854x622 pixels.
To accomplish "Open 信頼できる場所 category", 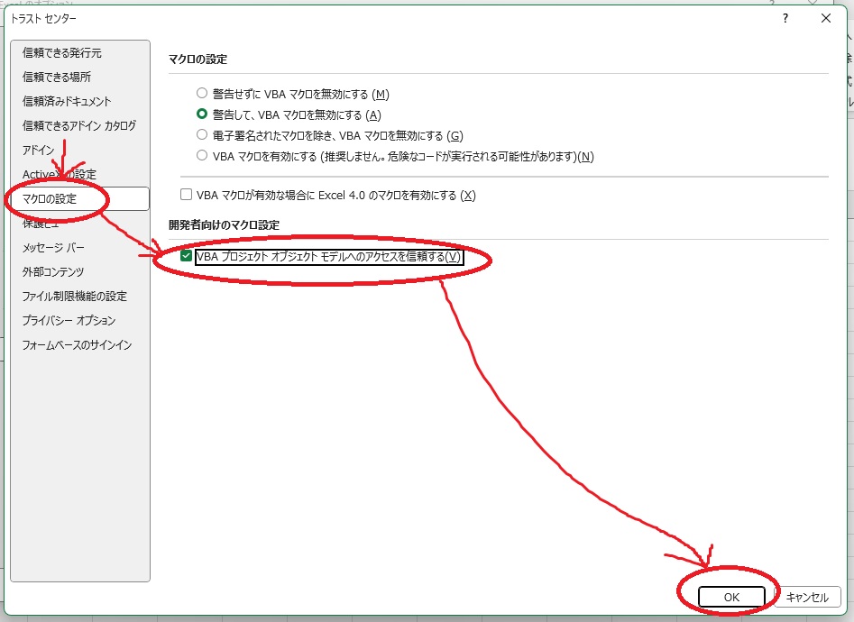I will pyautogui.click(x=56, y=78).
